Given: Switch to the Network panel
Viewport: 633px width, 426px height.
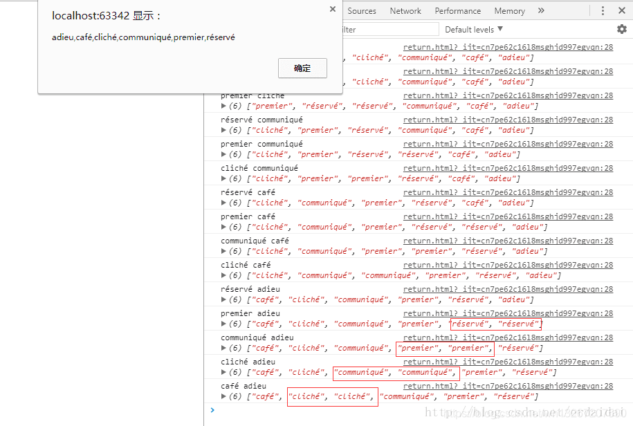Looking at the screenshot, I should pyautogui.click(x=405, y=10).
